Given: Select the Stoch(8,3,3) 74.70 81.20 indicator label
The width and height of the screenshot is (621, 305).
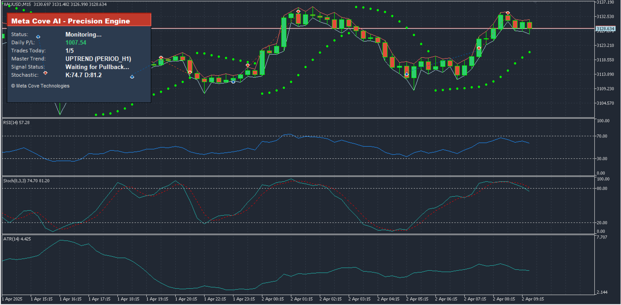Looking at the screenshot, I should tap(26, 180).
